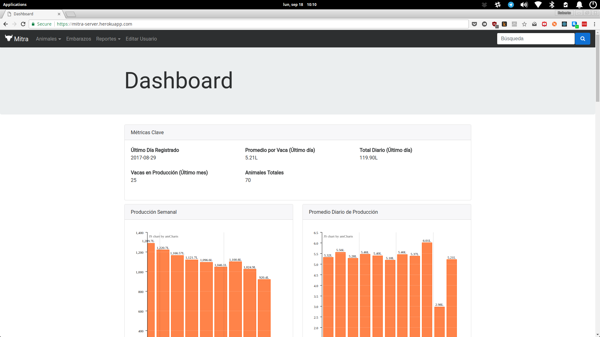Image resolution: width=600 pixels, height=337 pixels.
Task: Click the 2.98L daily average bar
Action: [x=439, y=322]
